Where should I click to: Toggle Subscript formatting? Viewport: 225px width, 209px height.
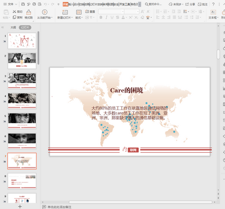click(x=136, y=17)
